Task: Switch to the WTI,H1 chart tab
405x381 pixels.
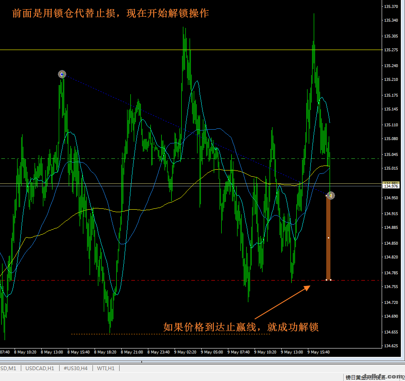Action: pos(106,368)
